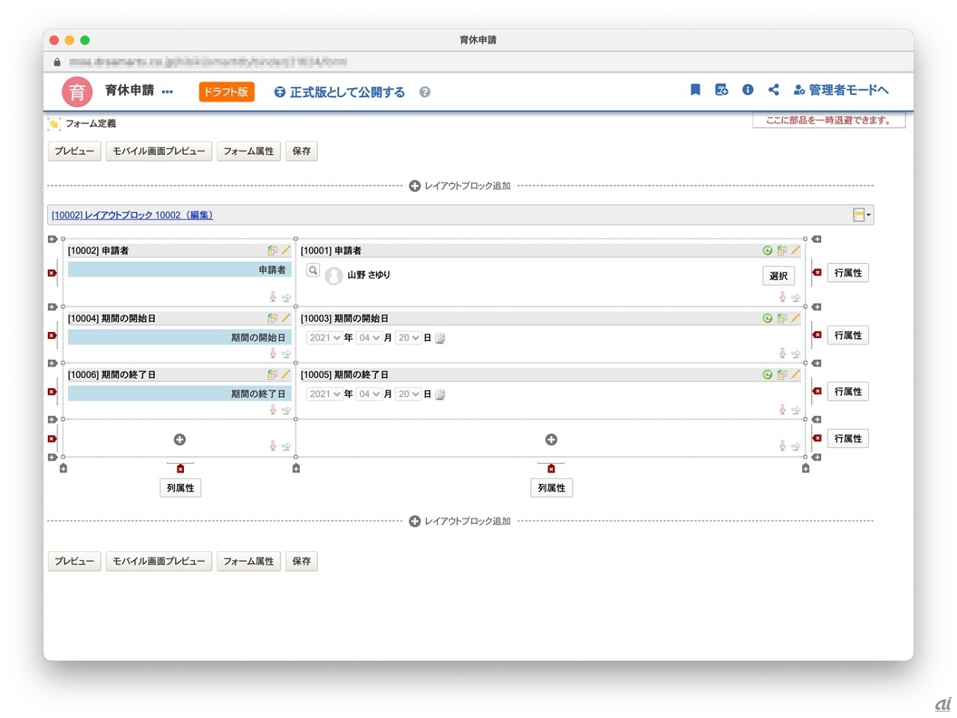
Task: Click the bookmark icon in the header
Action: 695,90
